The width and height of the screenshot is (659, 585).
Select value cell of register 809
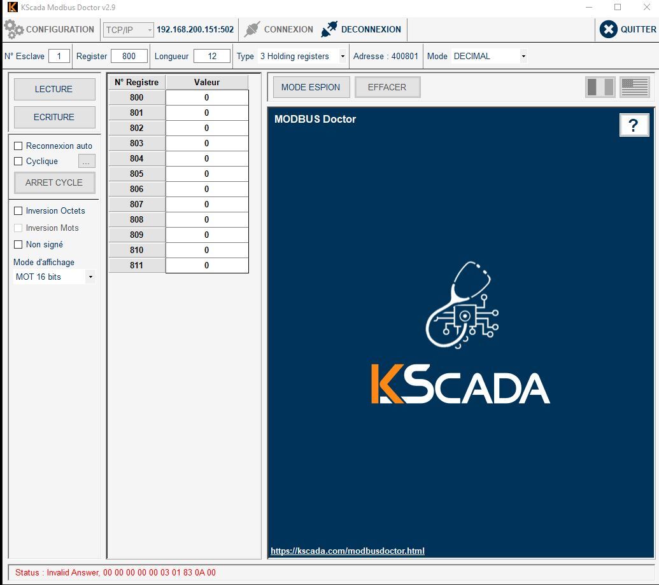pos(207,235)
